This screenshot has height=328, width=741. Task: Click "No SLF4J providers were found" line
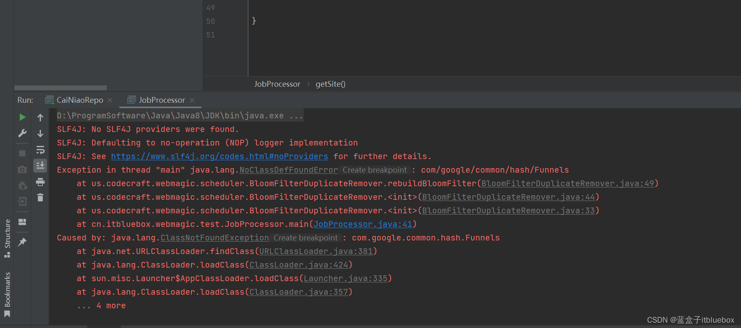click(148, 129)
